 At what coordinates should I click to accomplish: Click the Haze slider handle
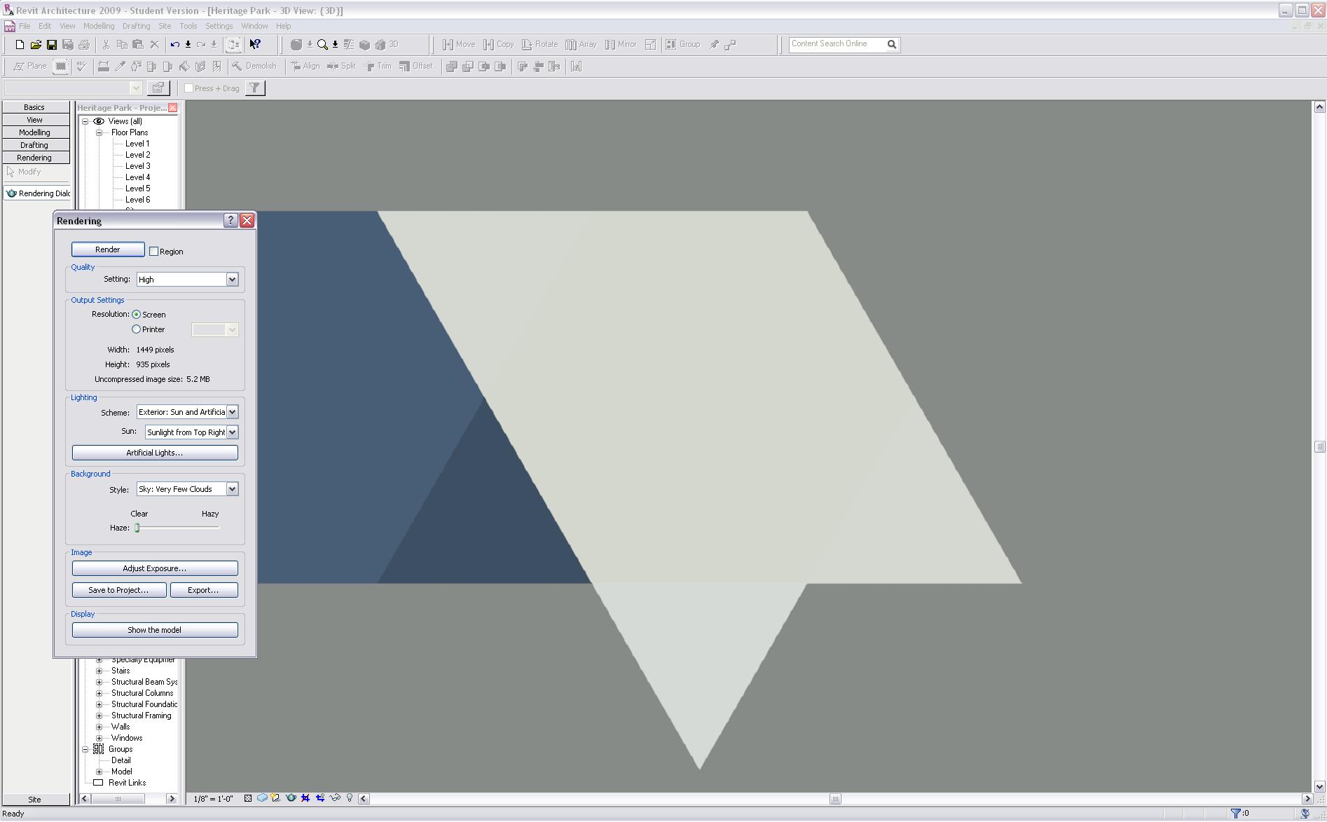tap(138, 528)
